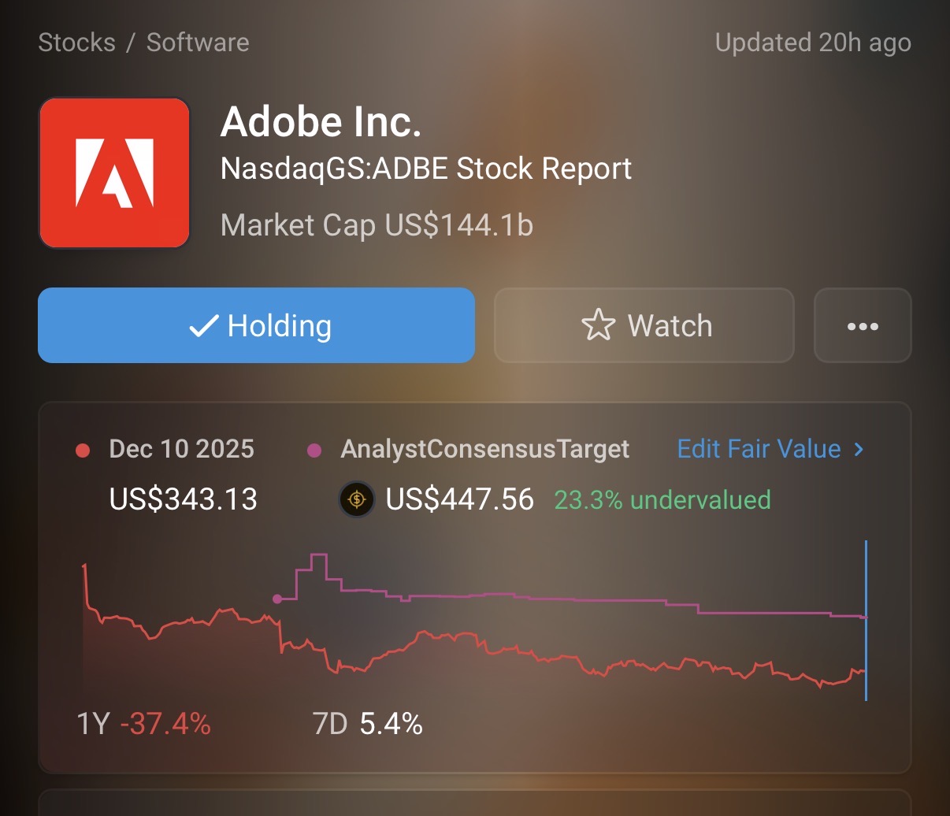Click the checkmark icon on Holding
This screenshot has height=816, width=950.
(203, 325)
